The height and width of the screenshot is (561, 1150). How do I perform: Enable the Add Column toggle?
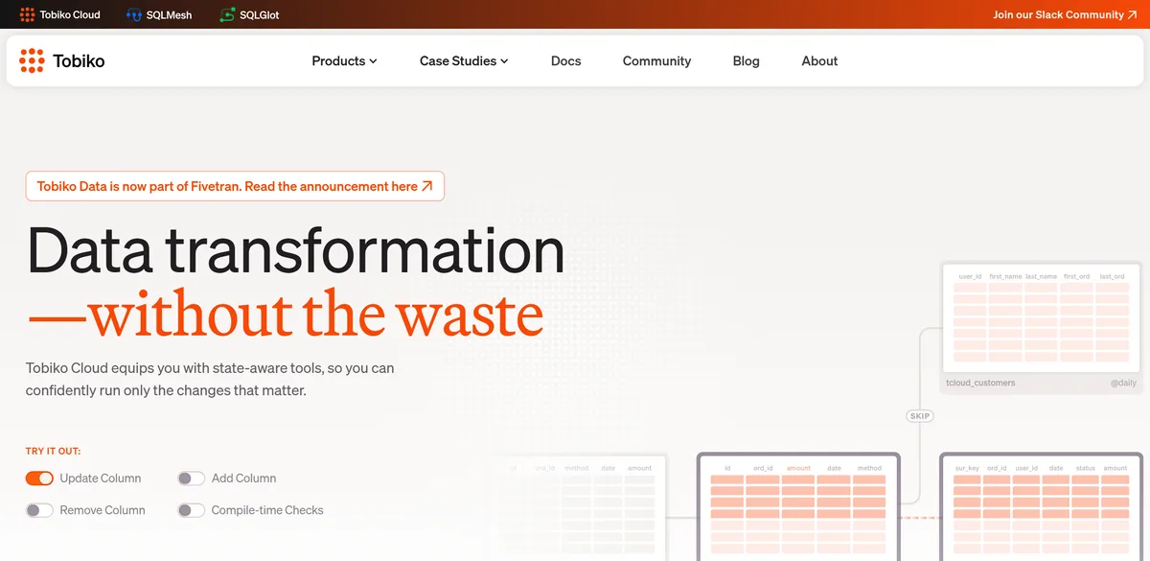coord(192,478)
